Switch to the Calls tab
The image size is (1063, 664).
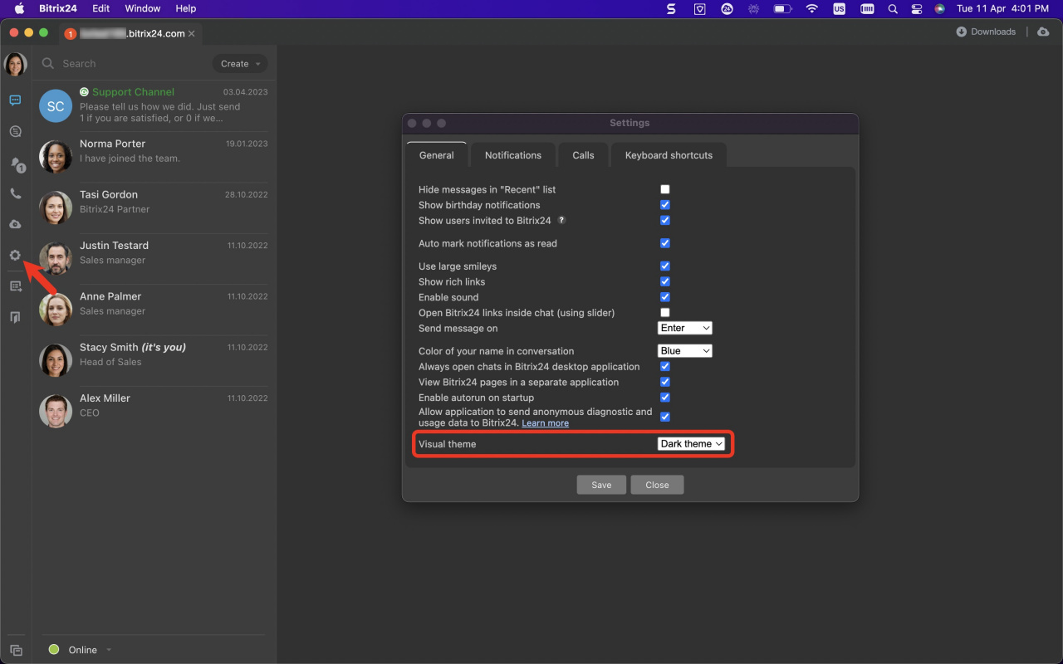(583, 155)
